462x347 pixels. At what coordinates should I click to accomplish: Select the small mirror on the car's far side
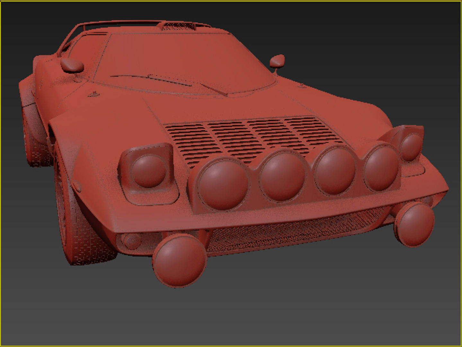(x=277, y=61)
